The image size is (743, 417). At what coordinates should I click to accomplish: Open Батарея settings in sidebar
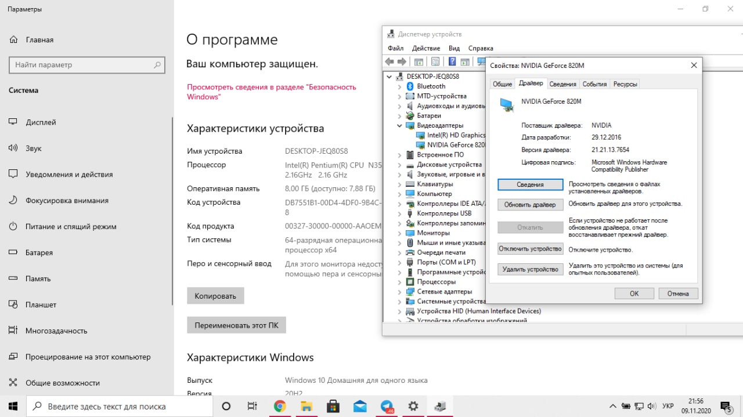tap(39, 253)
